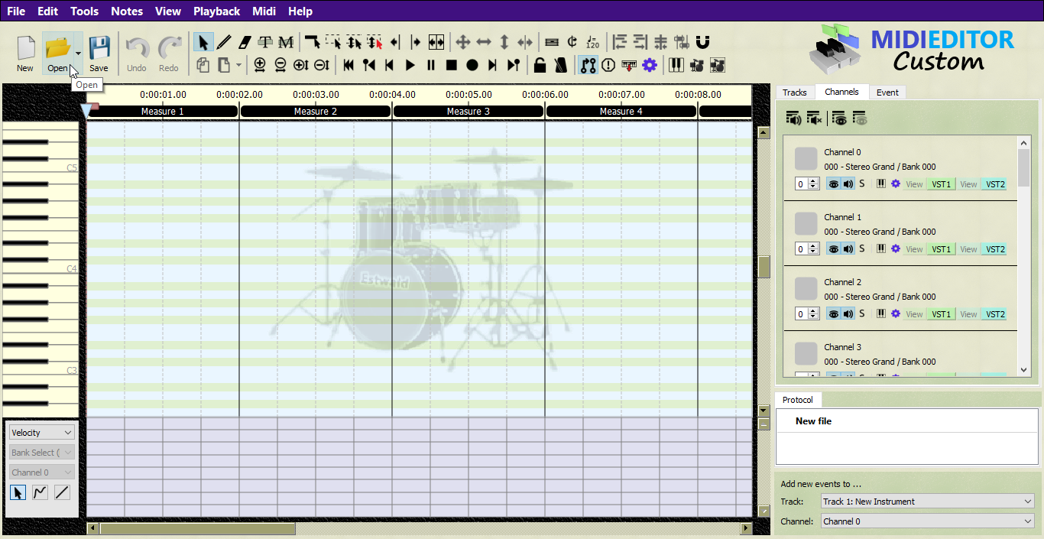Viewport: 1044px width, 539px height.
Task: Pause playback
Action: [431, 65]
